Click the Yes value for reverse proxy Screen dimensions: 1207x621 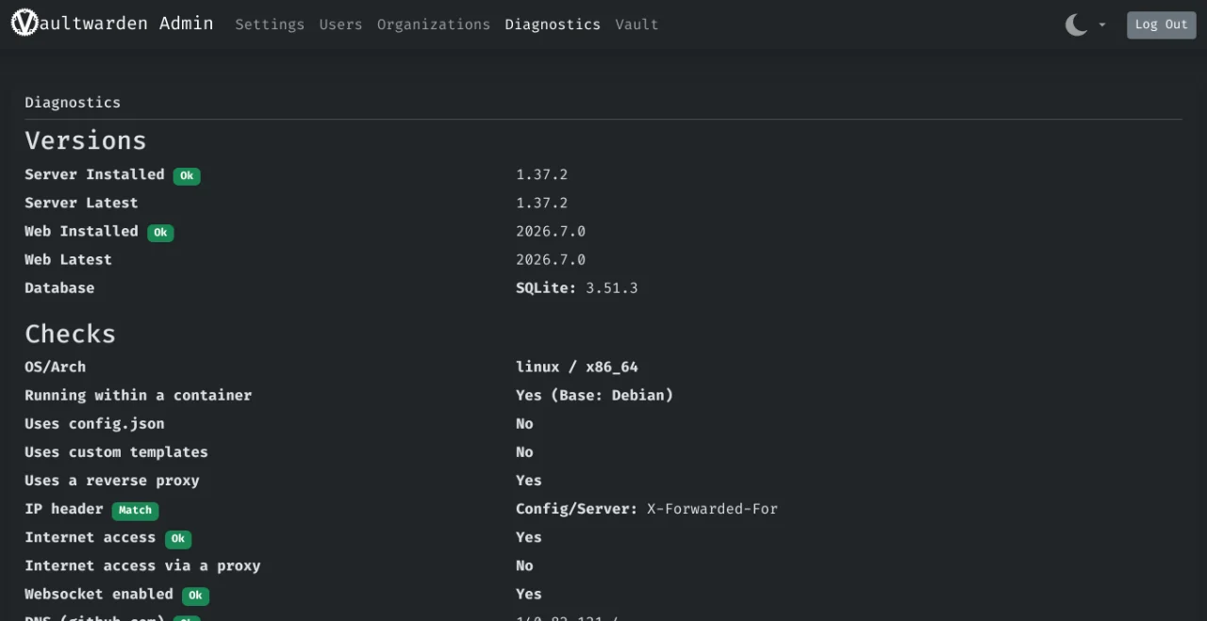click(x=529, y=480)
